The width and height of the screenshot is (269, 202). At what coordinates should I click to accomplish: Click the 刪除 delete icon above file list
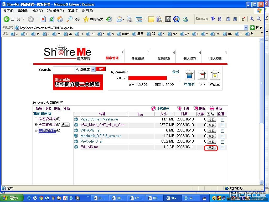click(x=196, y=108)
